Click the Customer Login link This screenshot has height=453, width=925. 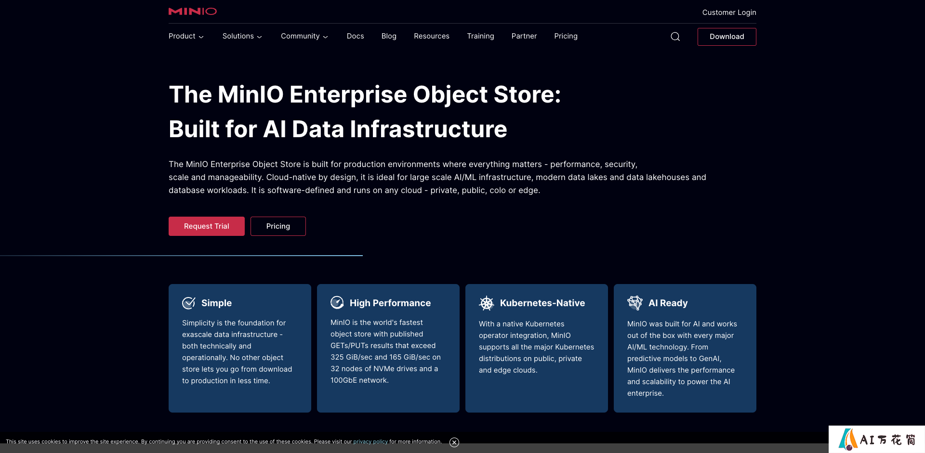(x=729, y=13)
